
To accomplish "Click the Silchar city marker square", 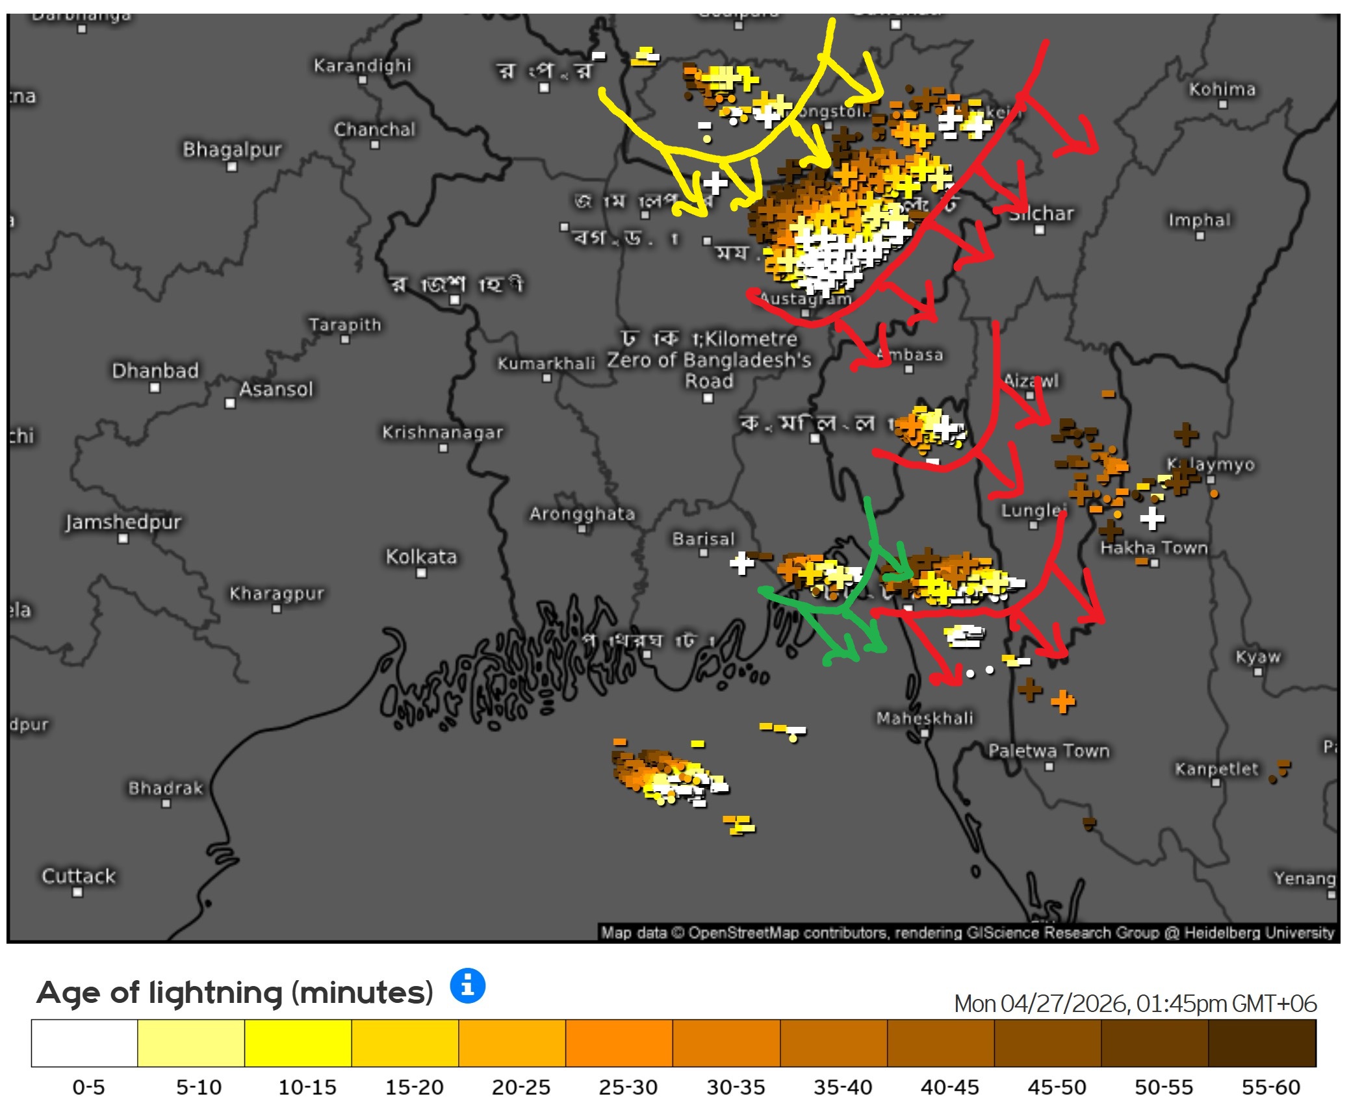I will (1039, 230).
